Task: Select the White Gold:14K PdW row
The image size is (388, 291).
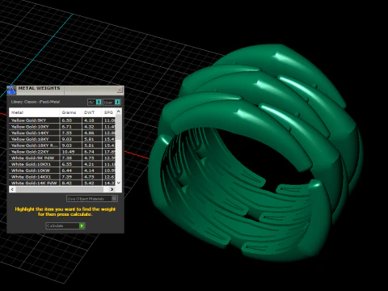Action: [62, 183]
